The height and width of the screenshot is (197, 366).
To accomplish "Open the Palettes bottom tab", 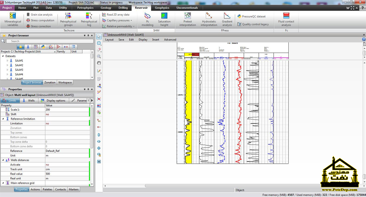I will pos(48,190).
